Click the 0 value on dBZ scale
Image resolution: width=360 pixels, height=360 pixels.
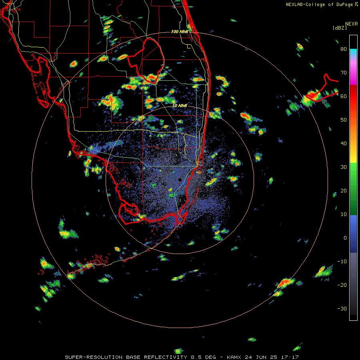click(x=345, y=238)
